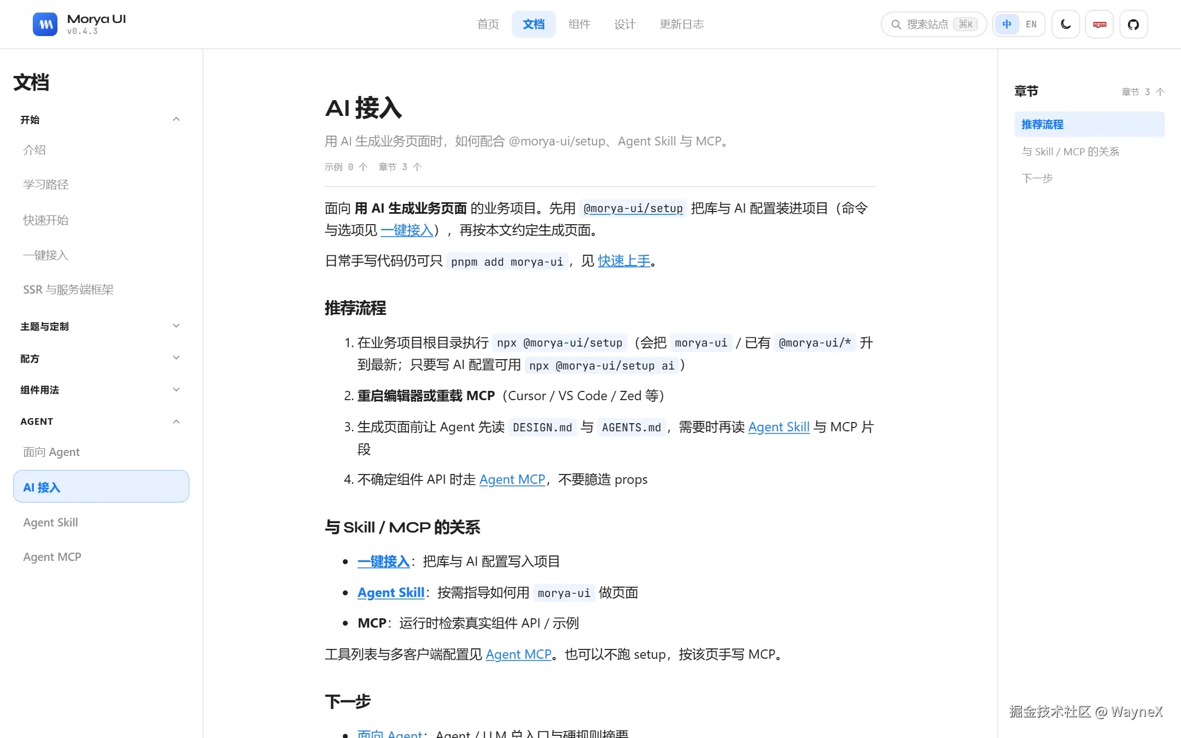Open the GitHub repository icon
This screenshot has height=738, width=1181.
(x=1133, y=24)
